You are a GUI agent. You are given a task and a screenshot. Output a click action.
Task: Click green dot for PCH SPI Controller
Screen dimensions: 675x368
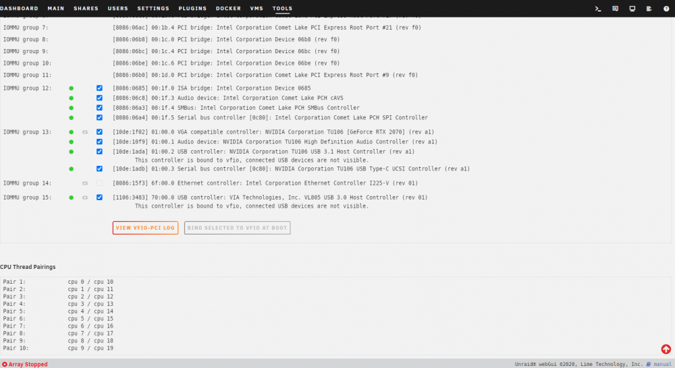(72, 118)
